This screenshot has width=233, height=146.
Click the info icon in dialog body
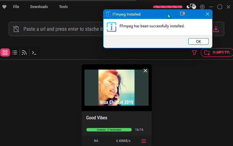[x=112, y=27]
